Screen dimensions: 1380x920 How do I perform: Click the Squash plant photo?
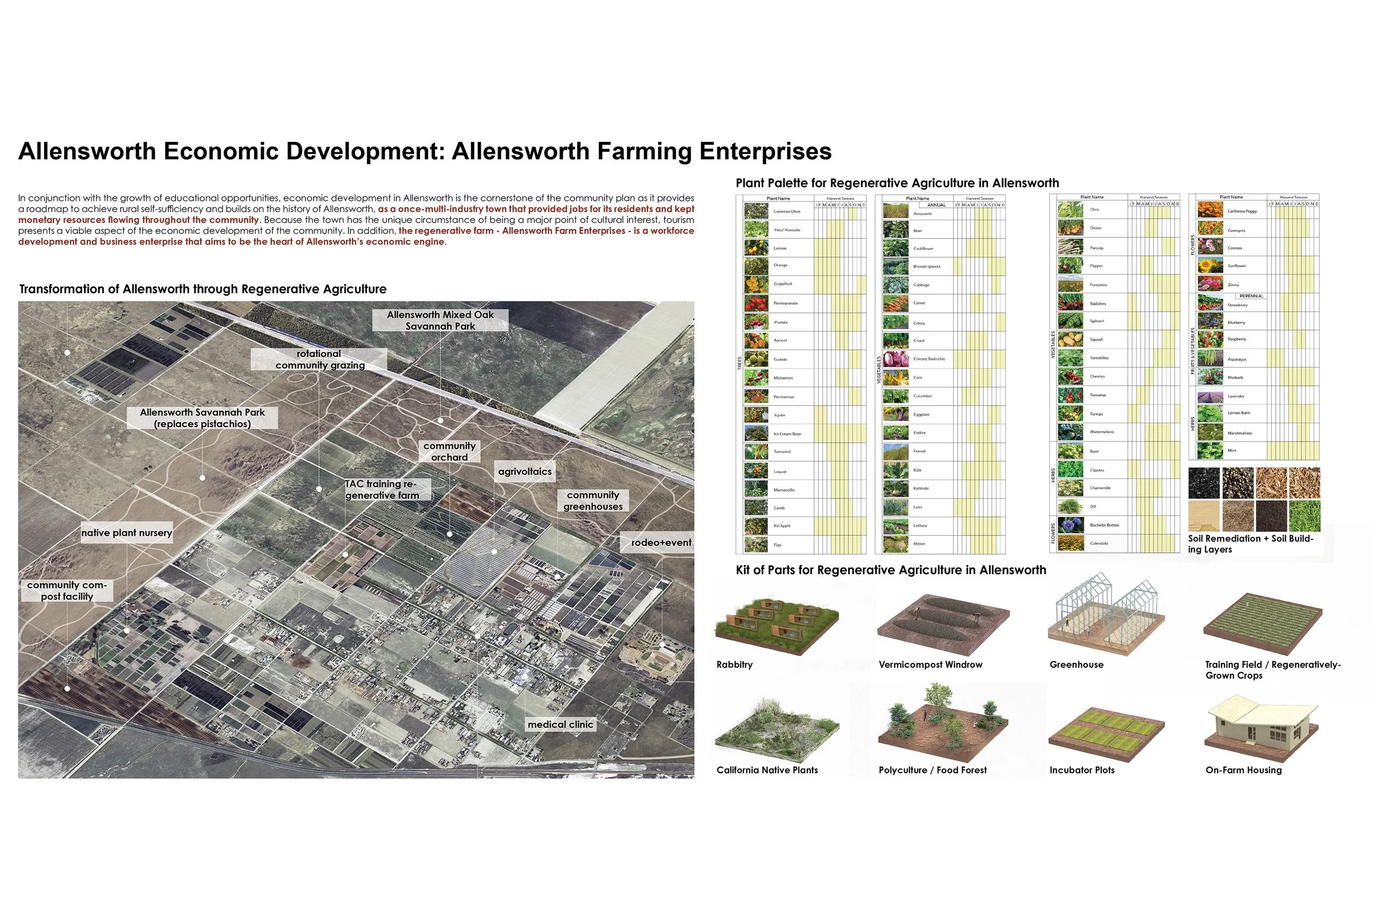1070,339
